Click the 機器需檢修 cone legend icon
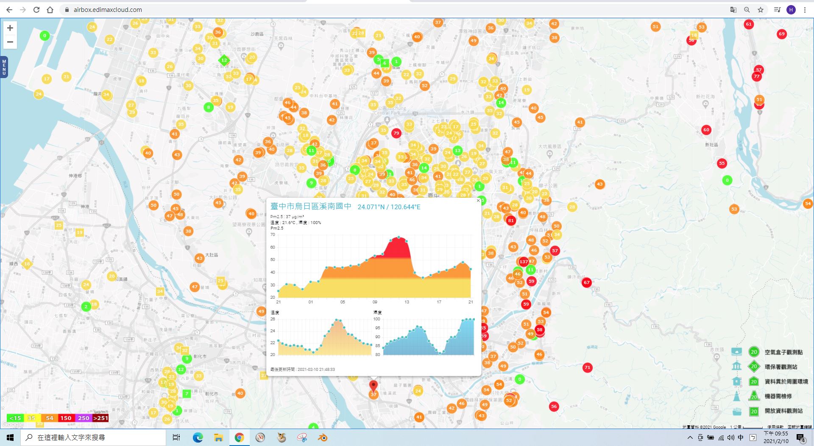Viewport: 814px width, 446px height. (737, 396)
